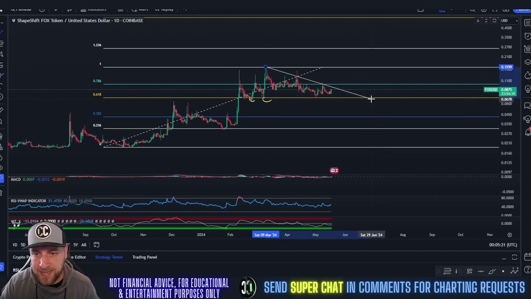Select the 5D date range
This screenshot has width=531, height=299.
point(23,245)
